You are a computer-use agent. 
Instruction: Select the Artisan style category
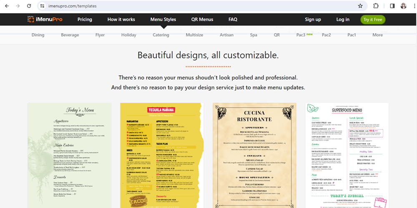click(226, 35)
